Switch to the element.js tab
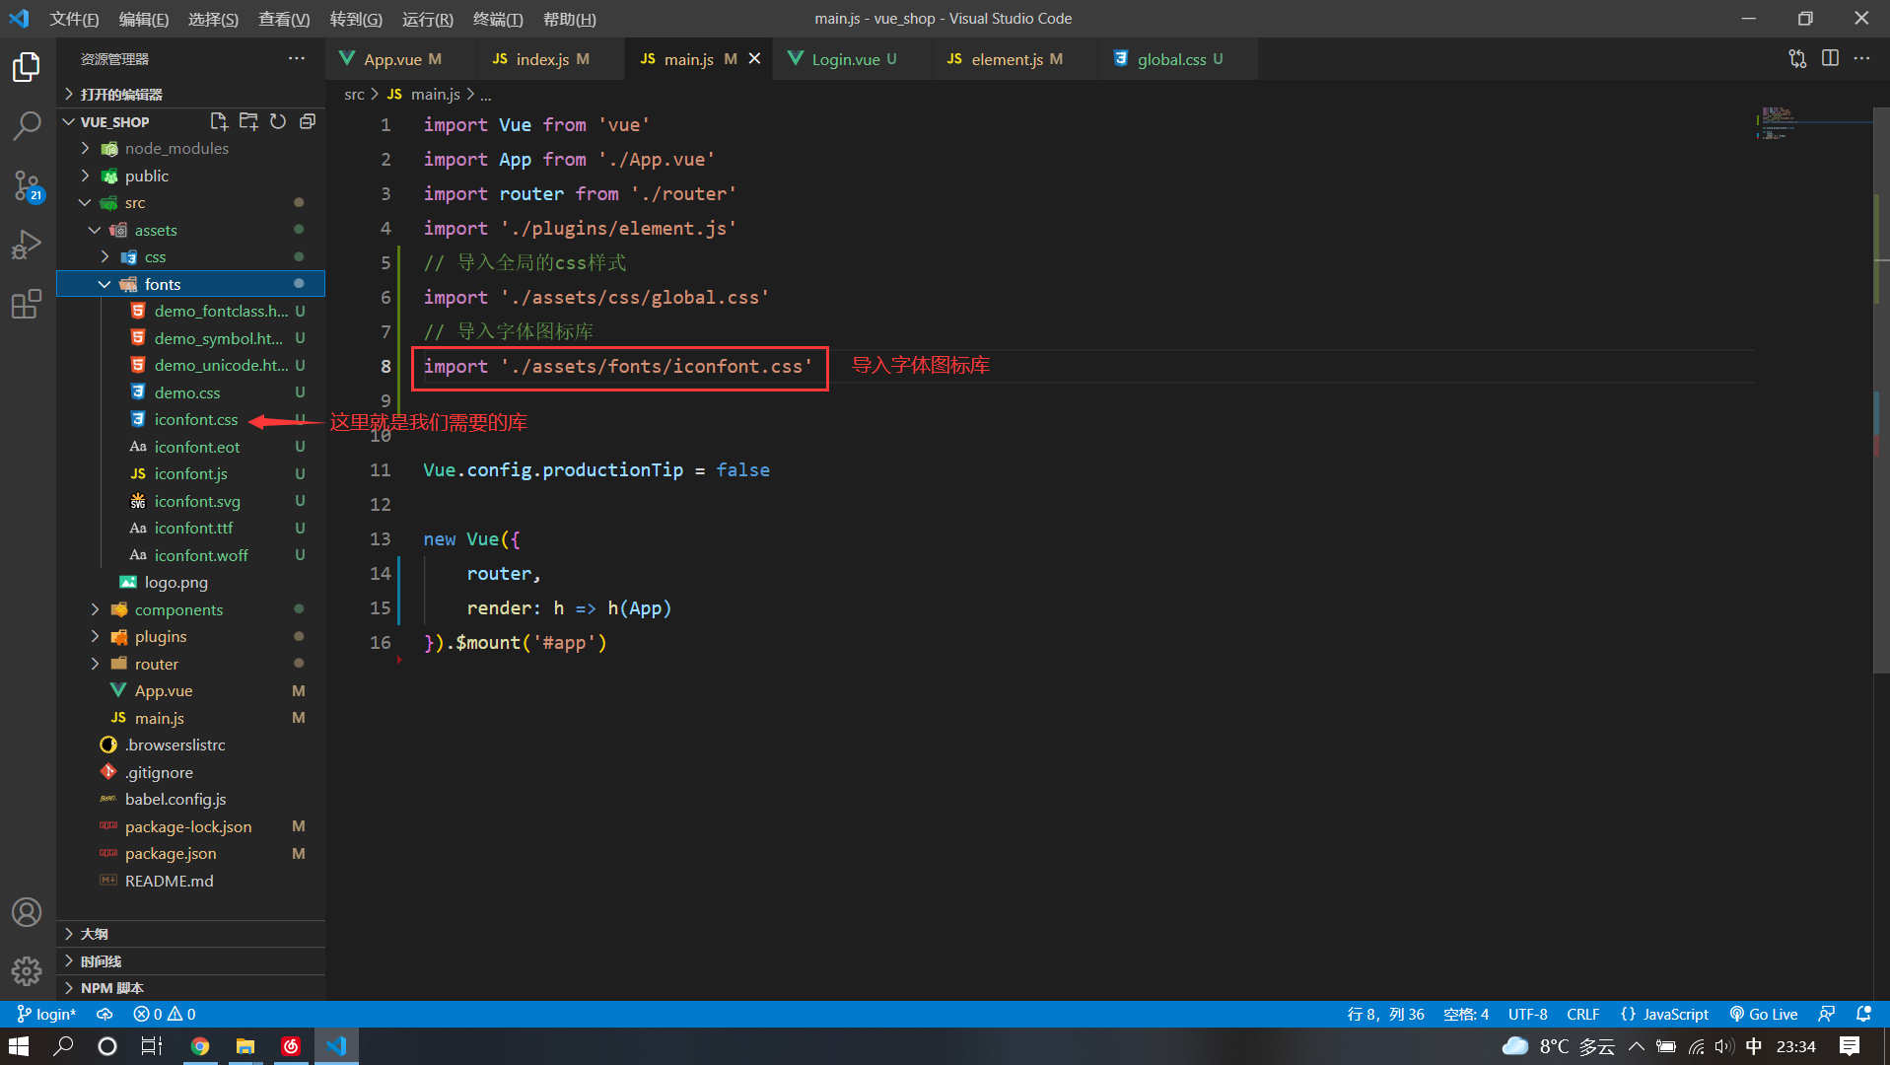Image resolution: width=1890 pixels, height=1065 pixels. (1015, 59)
